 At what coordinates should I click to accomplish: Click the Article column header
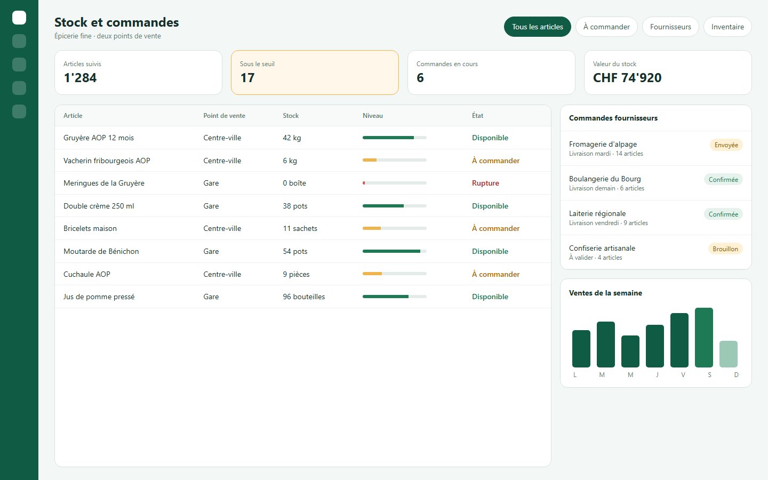click(x=73, y=116)
